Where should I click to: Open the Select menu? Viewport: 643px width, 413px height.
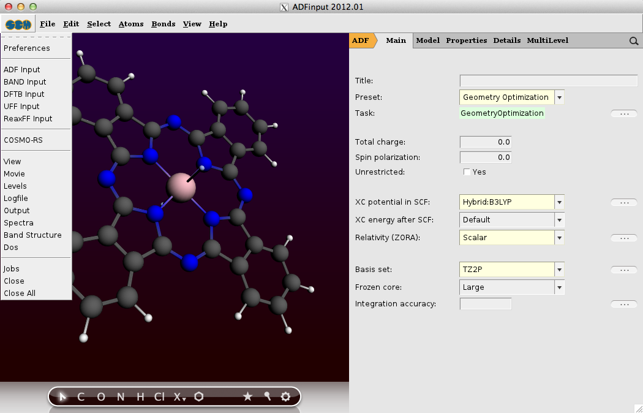99,24
